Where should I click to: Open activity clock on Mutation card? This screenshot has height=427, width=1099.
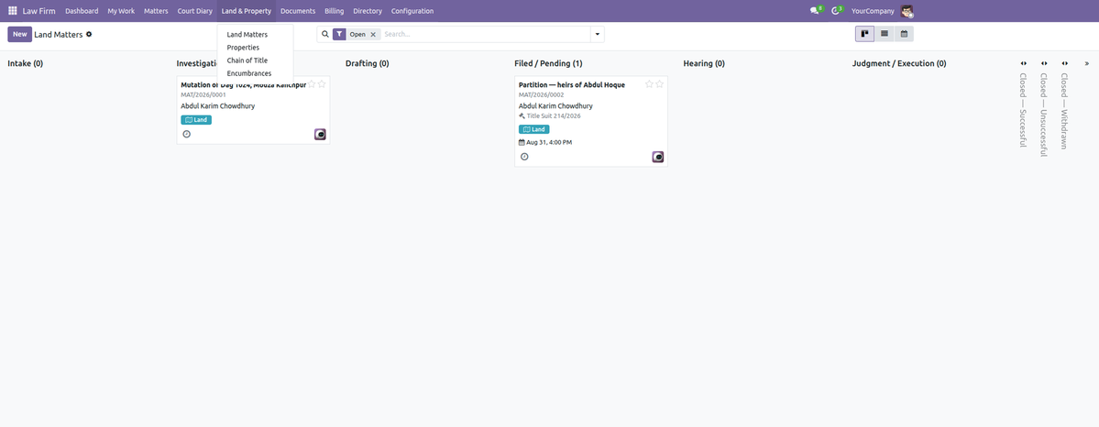[186, 134]
